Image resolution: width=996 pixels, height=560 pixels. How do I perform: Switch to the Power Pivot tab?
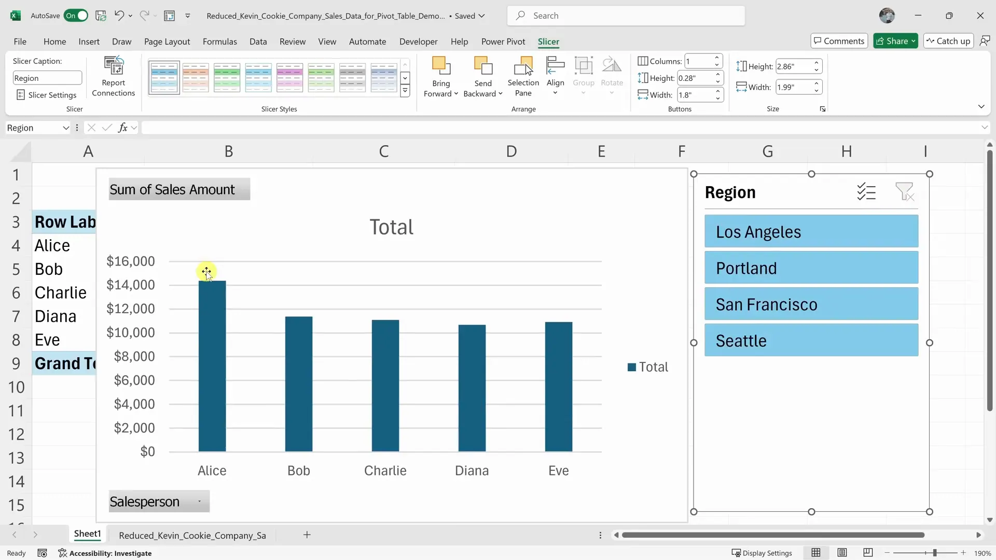(x=503, y=41)
